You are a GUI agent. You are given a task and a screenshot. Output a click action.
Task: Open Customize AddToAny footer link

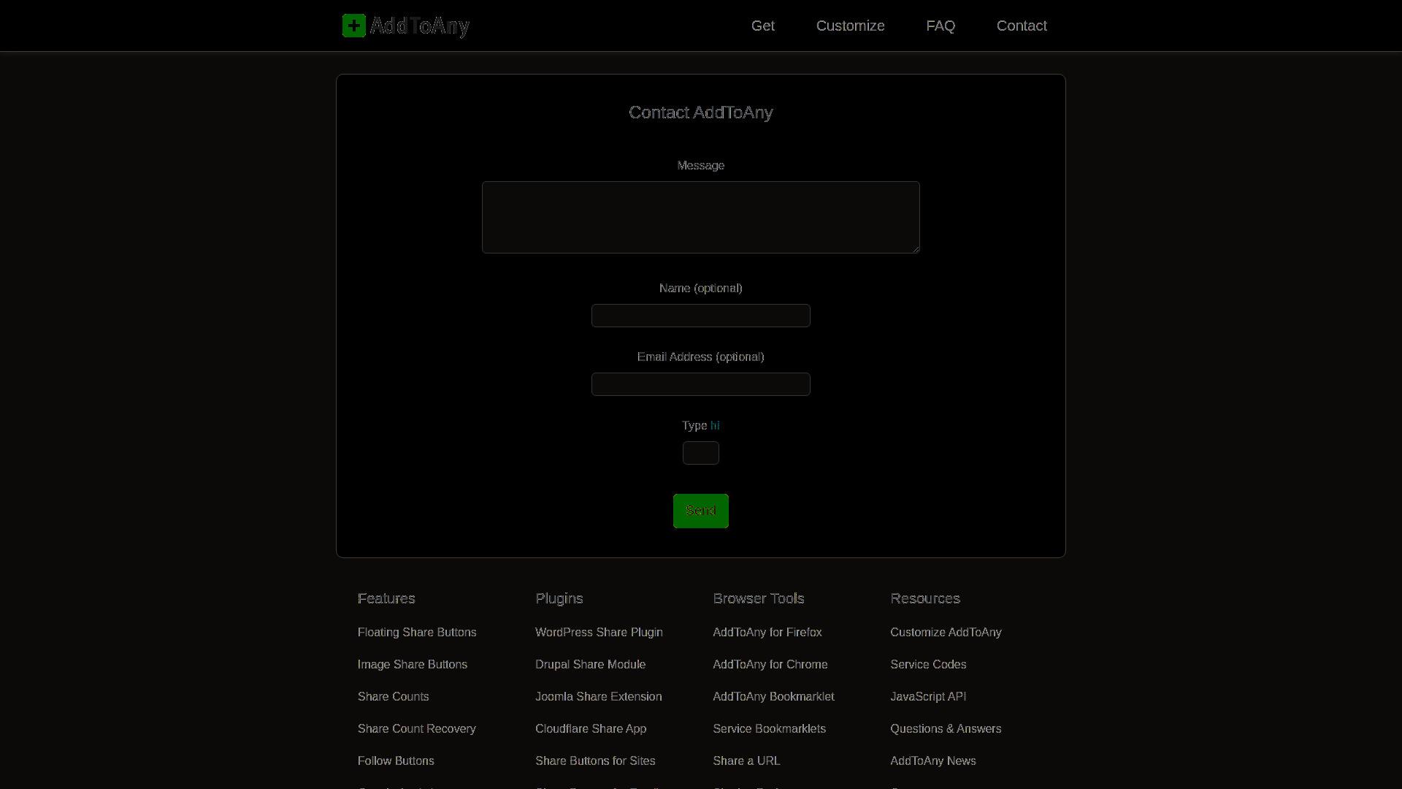click(946, 633)
